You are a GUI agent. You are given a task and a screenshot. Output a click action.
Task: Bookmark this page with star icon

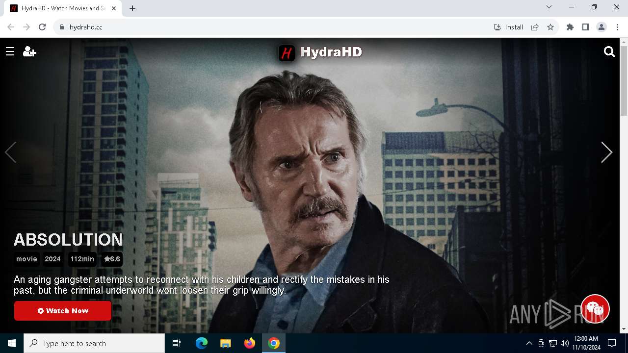point(550,27)
